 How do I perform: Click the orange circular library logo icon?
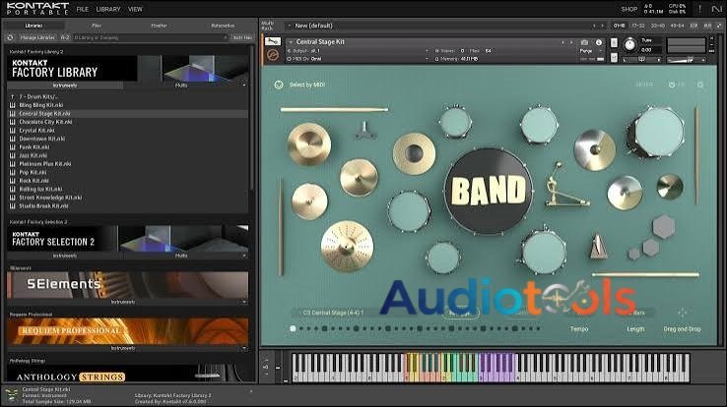point(273,55)
